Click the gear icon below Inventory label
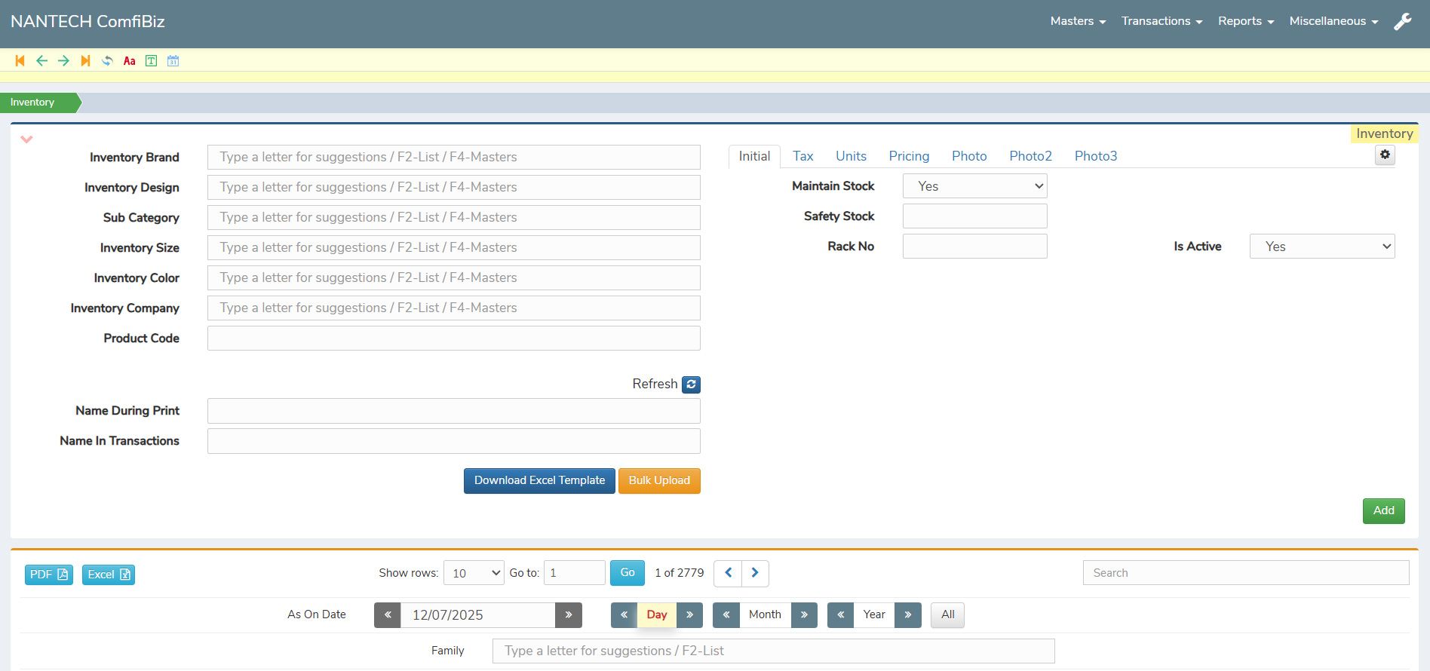This screenshot has height=671, width=1430. [1385, 155]
